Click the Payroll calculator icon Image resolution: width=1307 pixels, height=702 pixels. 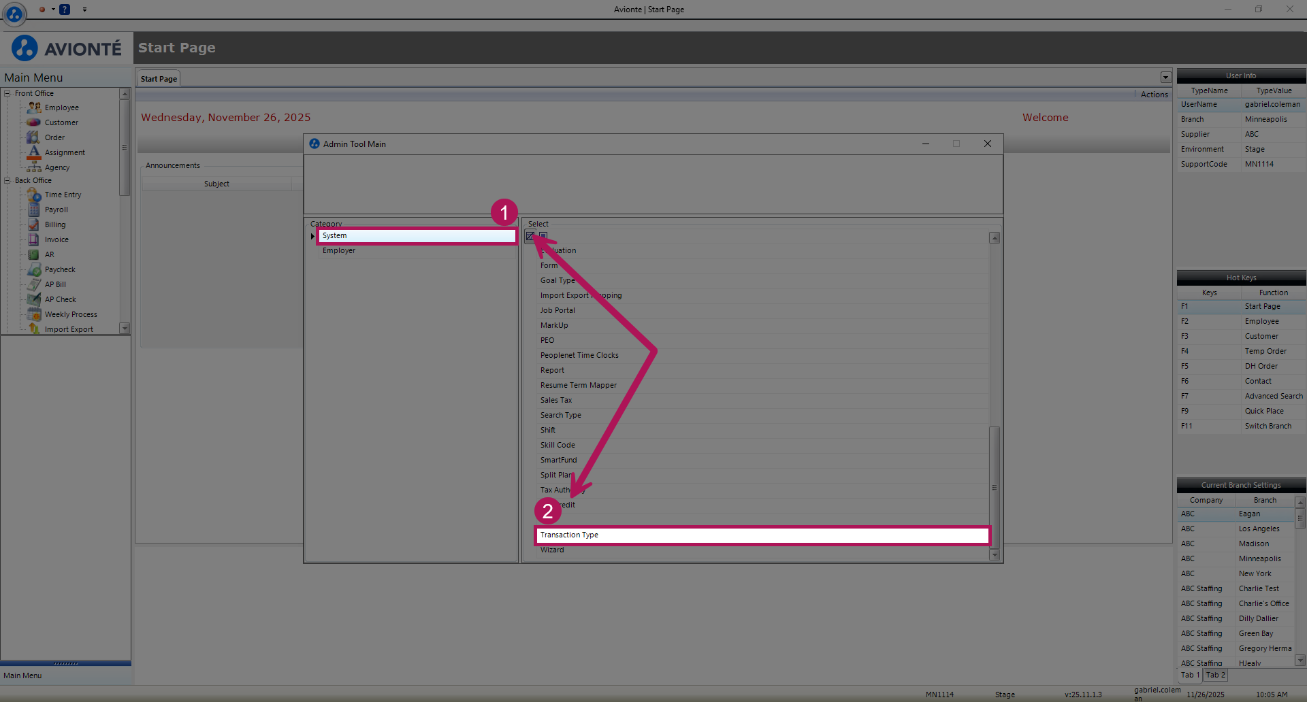click(x=33, y=210)
